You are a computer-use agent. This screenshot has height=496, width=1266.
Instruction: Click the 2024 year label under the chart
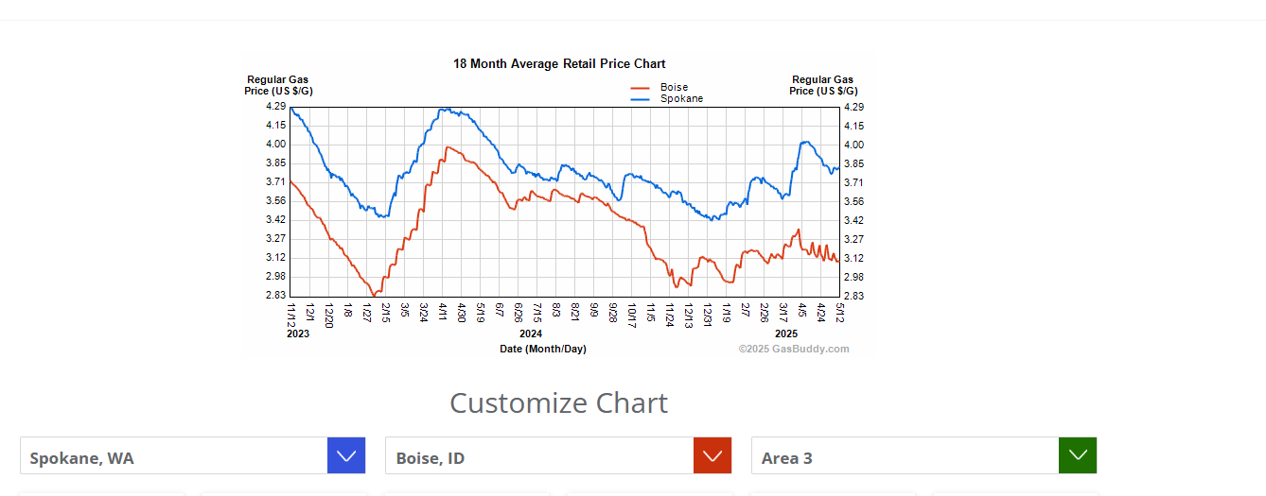pos(530,334)
